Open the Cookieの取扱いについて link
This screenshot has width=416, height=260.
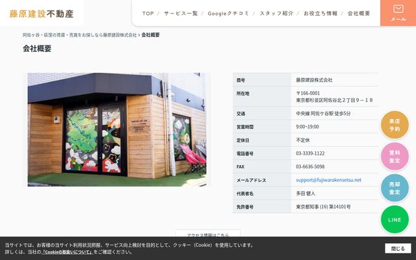tap(68, 252)
